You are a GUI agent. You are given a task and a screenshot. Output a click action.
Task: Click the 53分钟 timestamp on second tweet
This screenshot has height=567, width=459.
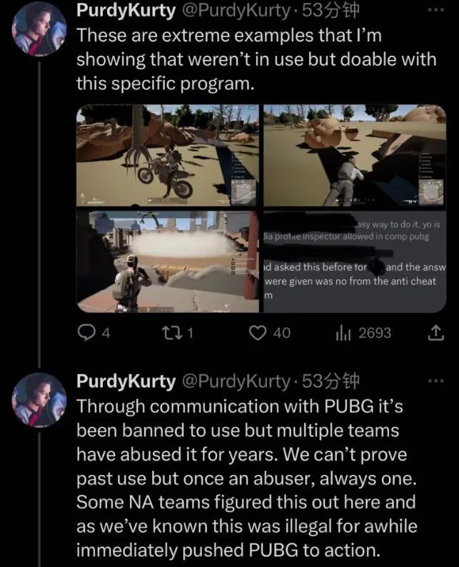coord(331,381)
